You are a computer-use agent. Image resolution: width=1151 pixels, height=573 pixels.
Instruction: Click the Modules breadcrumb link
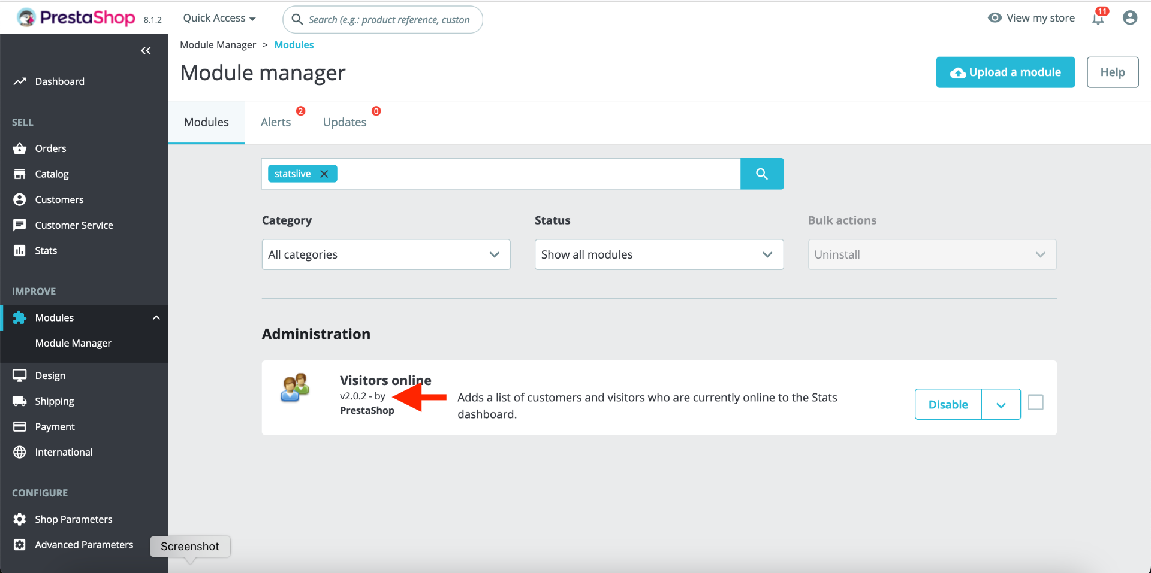pos(294,45)
